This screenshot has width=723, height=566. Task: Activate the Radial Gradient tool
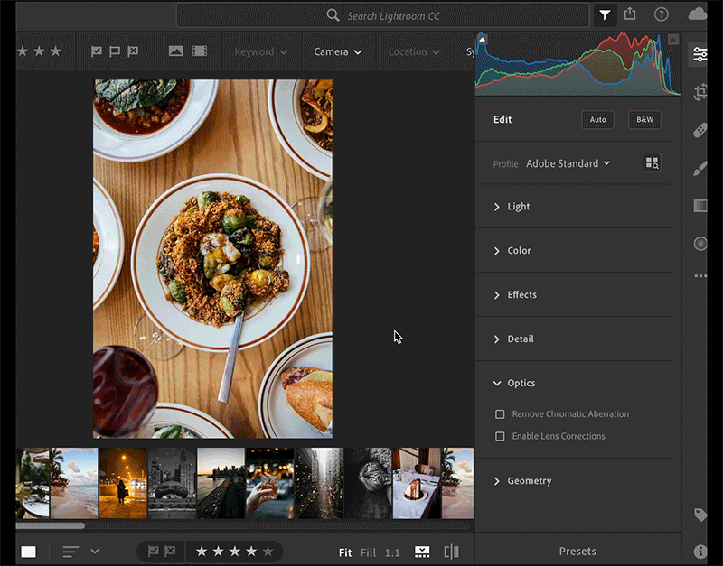pyautogui.click(x=700, y=244)
